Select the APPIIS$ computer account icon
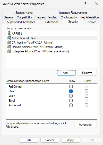 pyautogui.click(x=9, y=33)
